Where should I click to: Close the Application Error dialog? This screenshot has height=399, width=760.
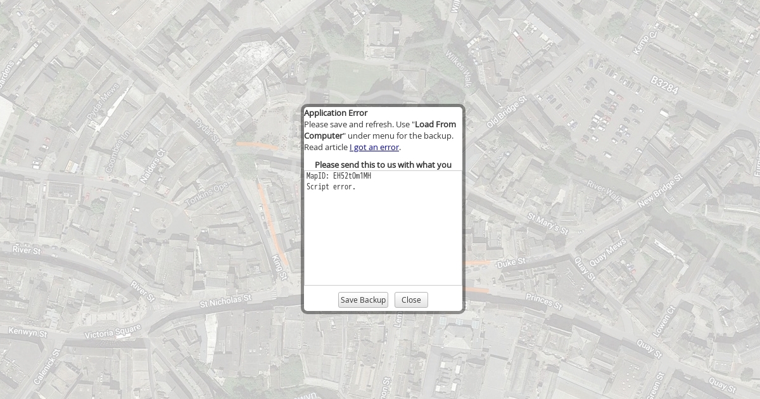point(411,300)
